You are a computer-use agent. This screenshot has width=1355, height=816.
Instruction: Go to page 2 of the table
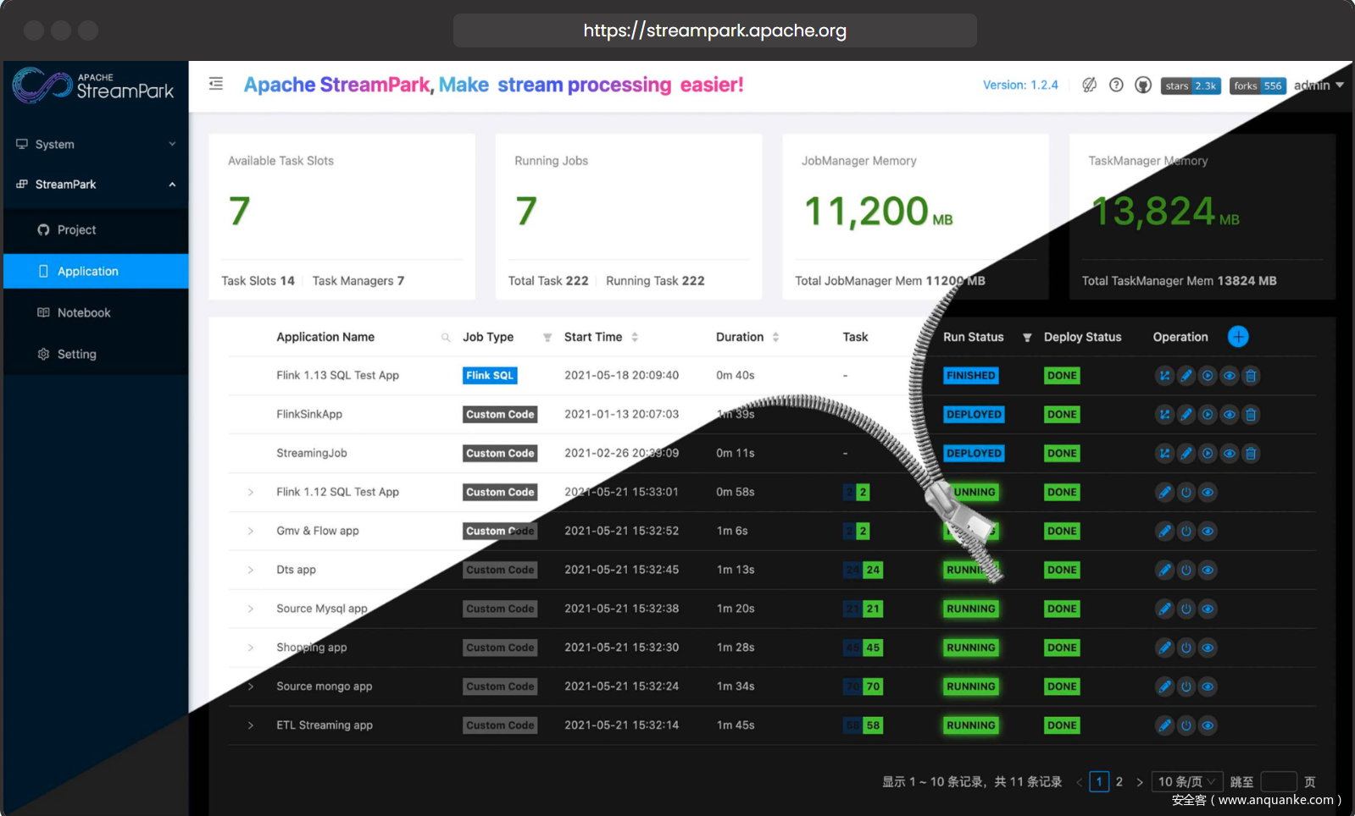coord(1119,781)
